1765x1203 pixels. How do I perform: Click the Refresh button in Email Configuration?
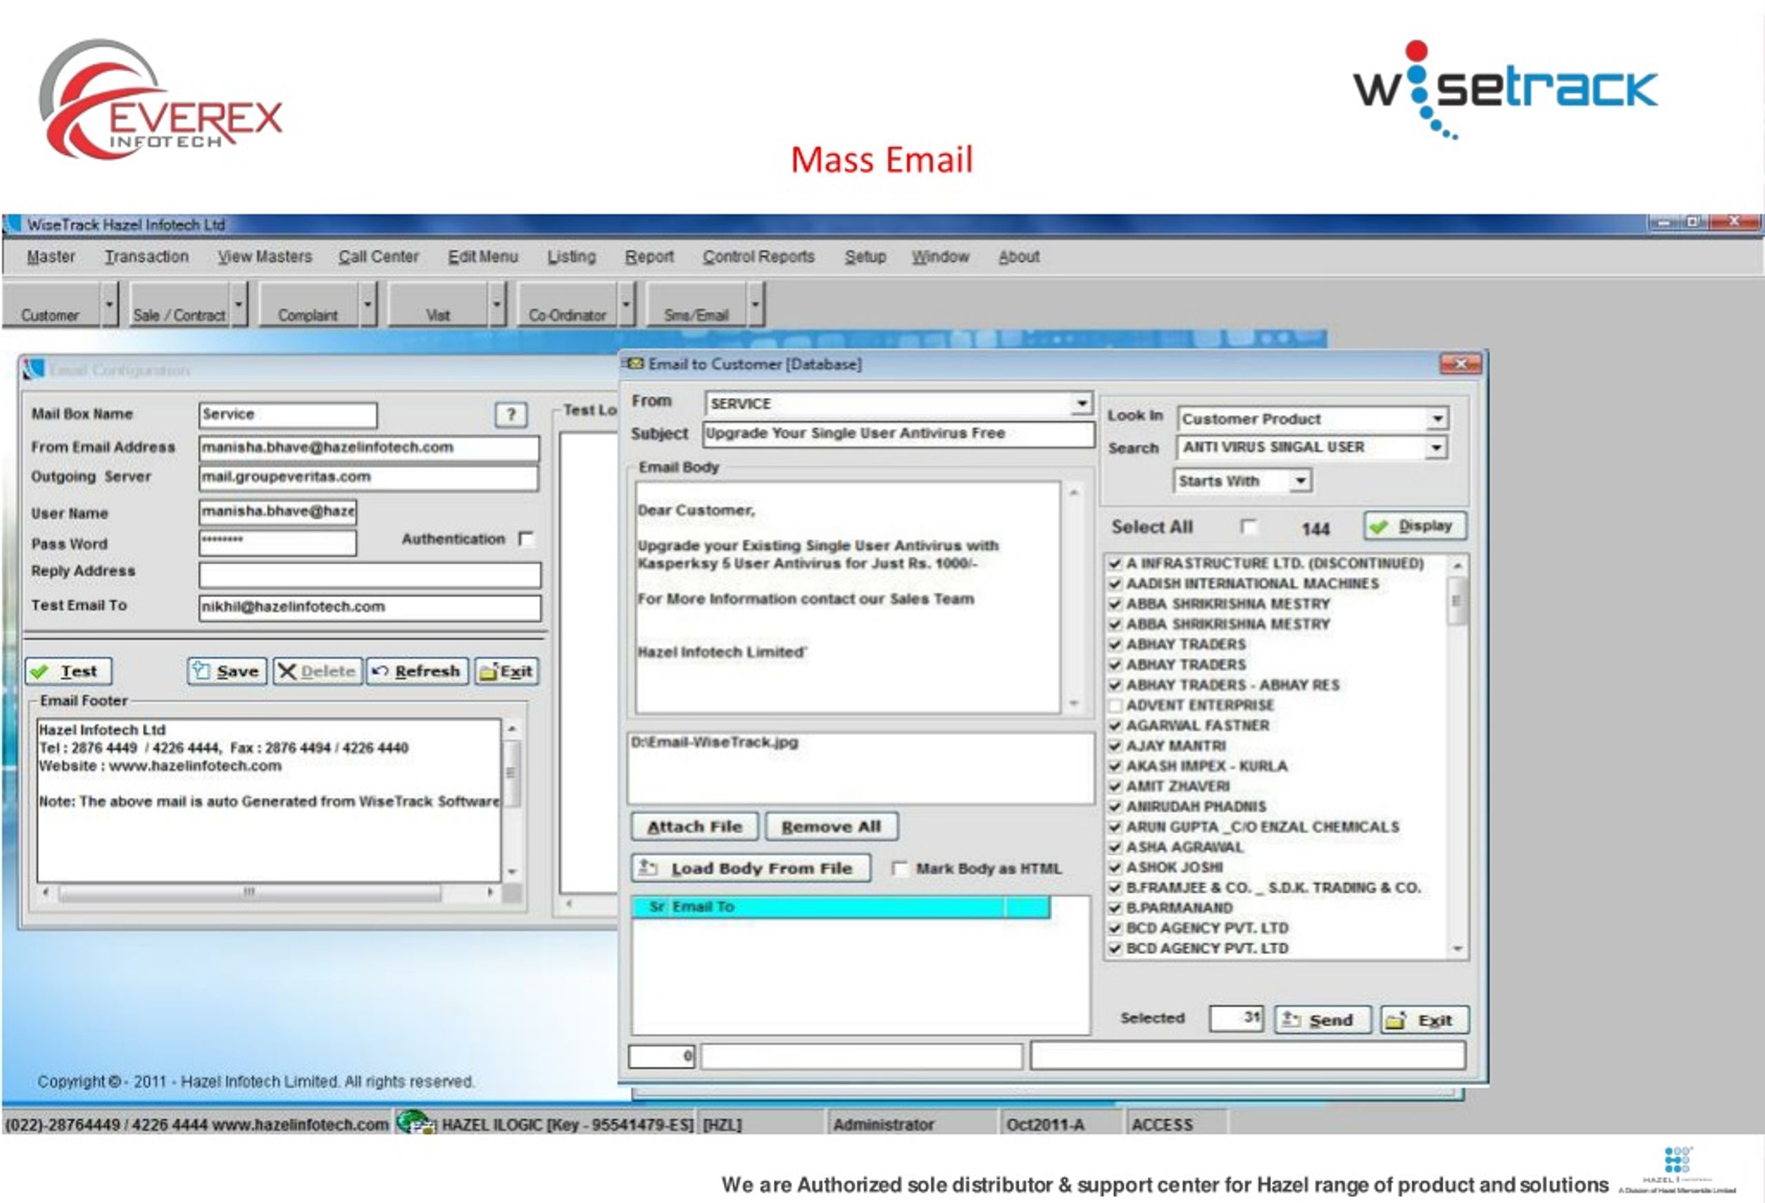417,671
